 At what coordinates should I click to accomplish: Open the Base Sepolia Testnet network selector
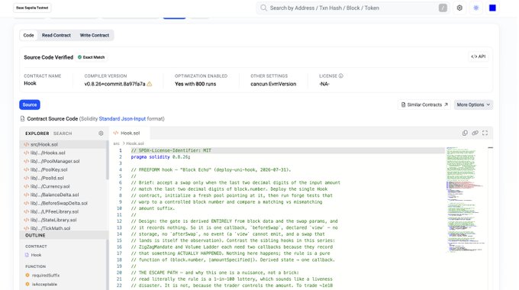32,8
